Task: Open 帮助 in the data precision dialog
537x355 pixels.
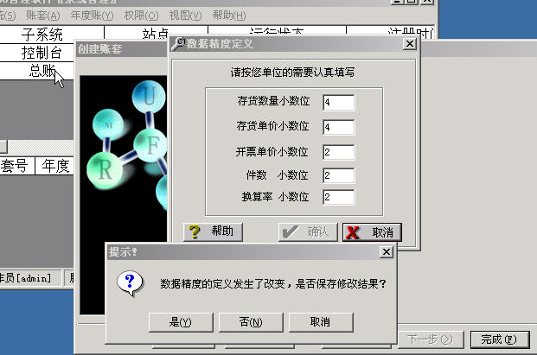Action: tap(213, 231)
